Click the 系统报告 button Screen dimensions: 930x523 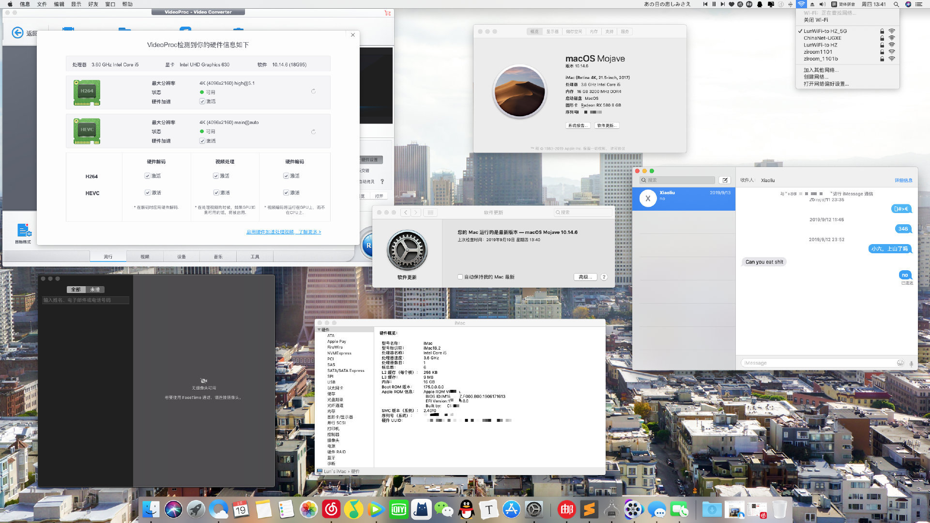click(578, 125)
